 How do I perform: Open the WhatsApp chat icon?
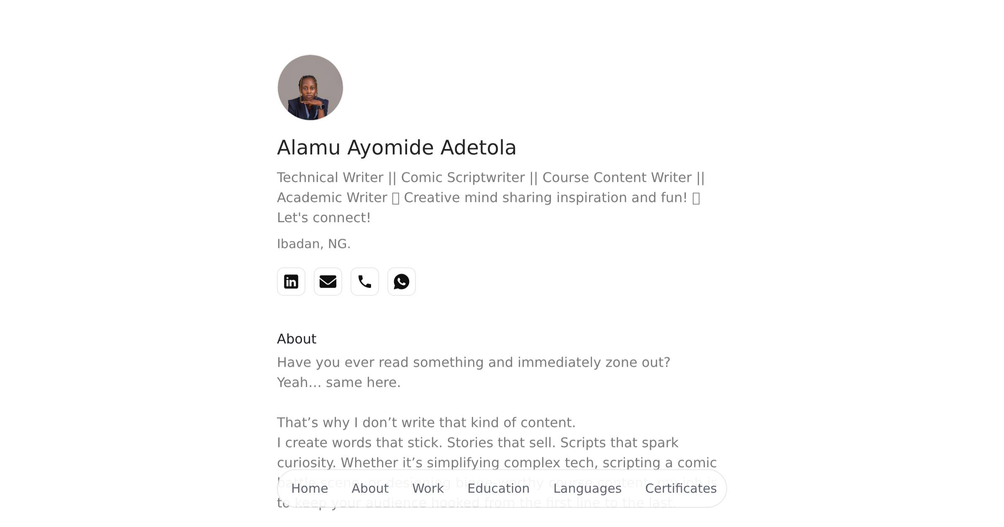[401, 282]
